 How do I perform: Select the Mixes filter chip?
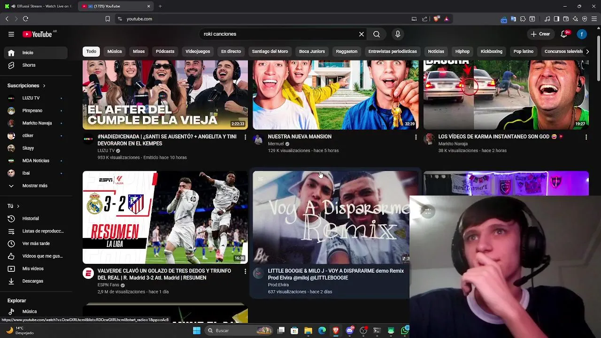pyautogui.click(x=139, y=51)
